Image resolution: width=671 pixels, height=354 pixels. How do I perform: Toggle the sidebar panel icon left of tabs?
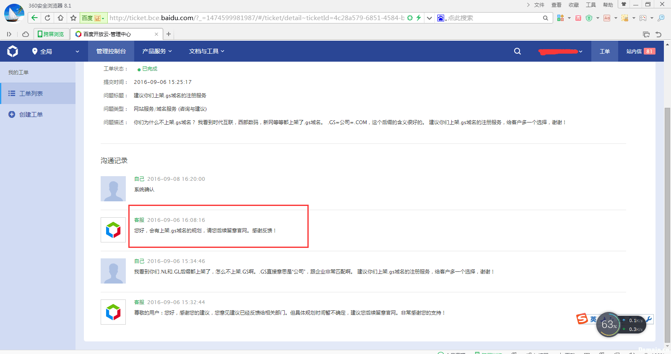click(x=9, y=34)
